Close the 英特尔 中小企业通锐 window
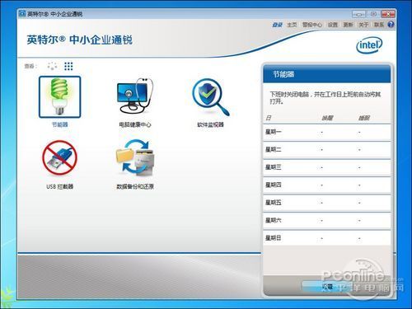Viewport: 412px width, 309px height. click(388, 14)
